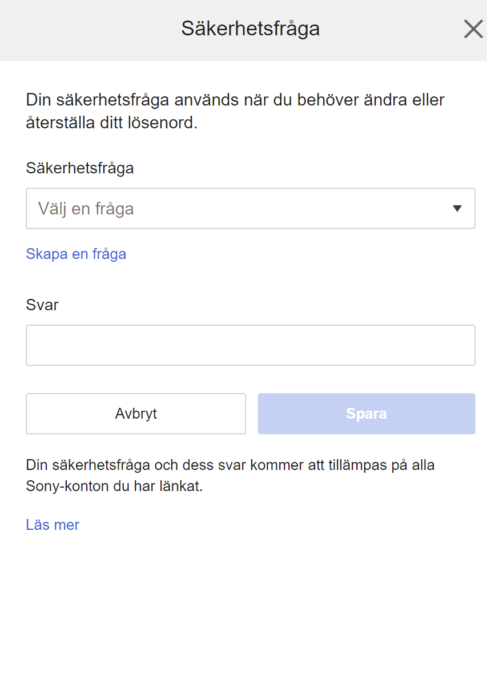Viewport: 487px width, 677px height.
Task: Expand the Säkerhetsfråga question selector
Action: [250, 208]
